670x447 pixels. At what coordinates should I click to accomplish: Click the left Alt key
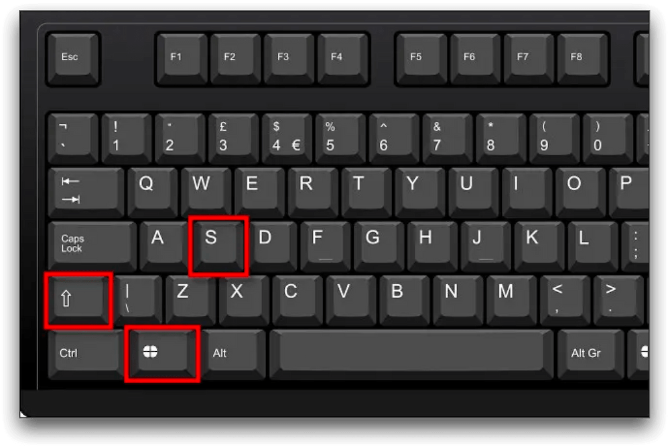[x=233, y=355]
